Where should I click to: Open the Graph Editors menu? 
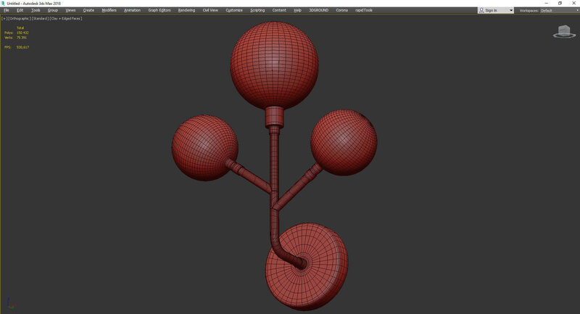[159, 11]
